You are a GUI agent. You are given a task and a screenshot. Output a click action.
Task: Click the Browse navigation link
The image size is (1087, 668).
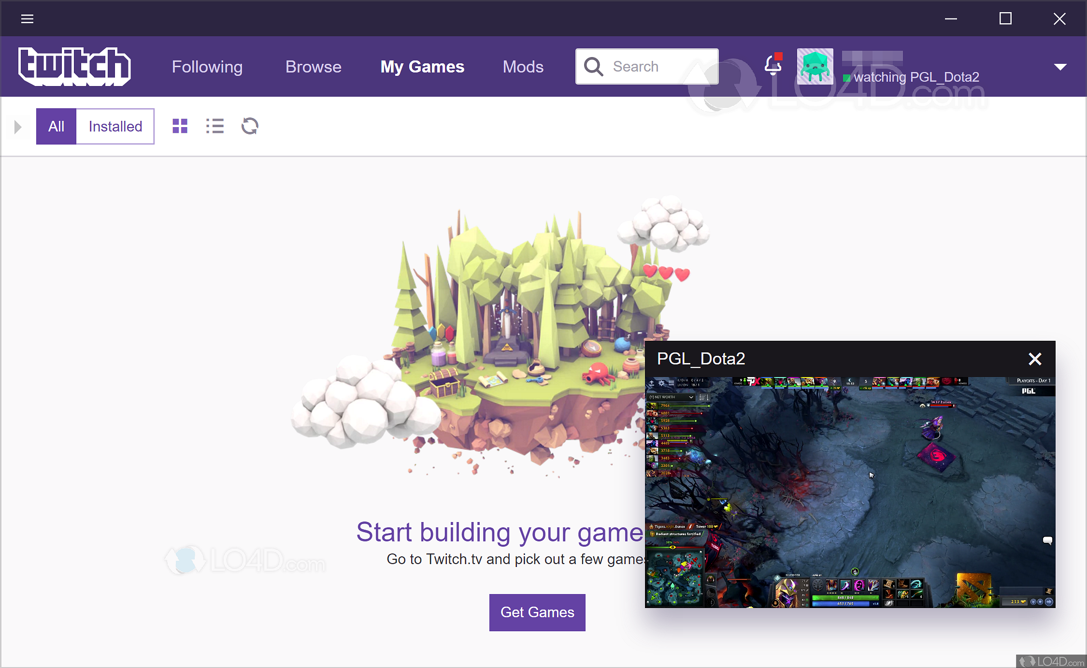click(315, 66)
